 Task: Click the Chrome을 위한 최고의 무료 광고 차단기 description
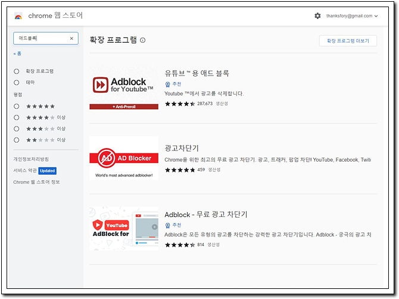[268, 160]
